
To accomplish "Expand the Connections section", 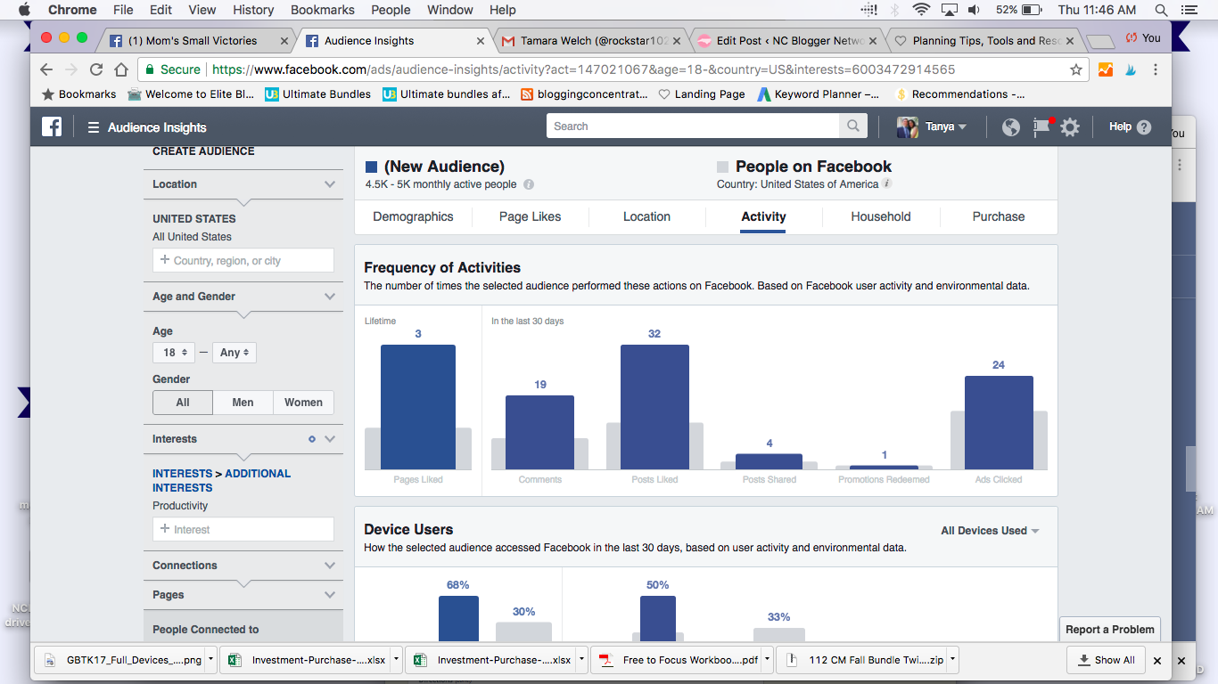I will point(330,566).
